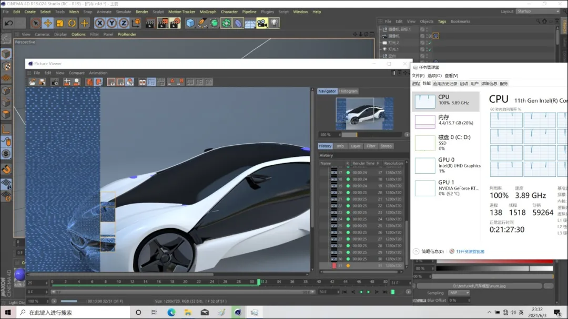The image size is (568, 319).
Task: Click Render to Picture Viewer icon
Action: (x=163, y=23)
